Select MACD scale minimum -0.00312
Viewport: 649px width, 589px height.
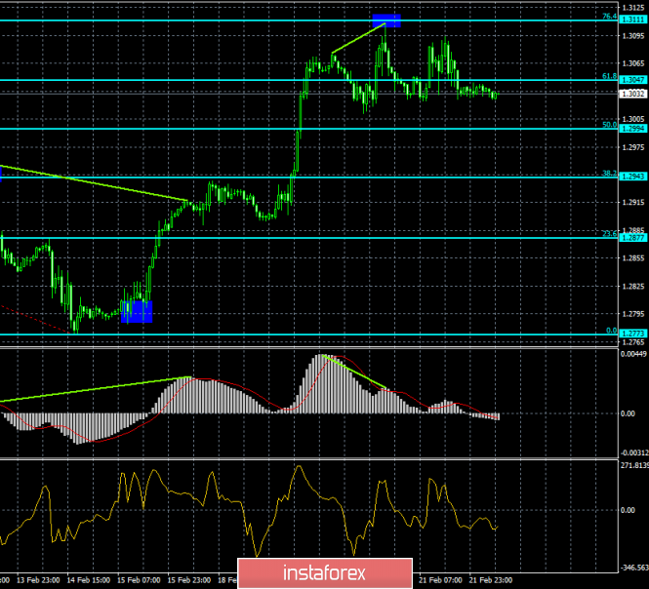pos(634,452)
